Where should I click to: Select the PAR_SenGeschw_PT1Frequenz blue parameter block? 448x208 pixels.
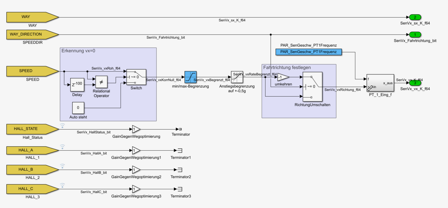tap(308, 52)
